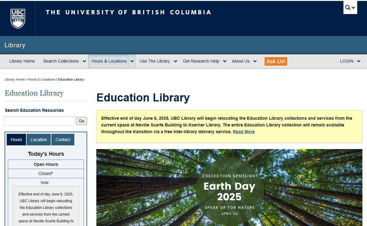Open the About Us menu item
367x226 pixels.
click(x=241, y=61)
